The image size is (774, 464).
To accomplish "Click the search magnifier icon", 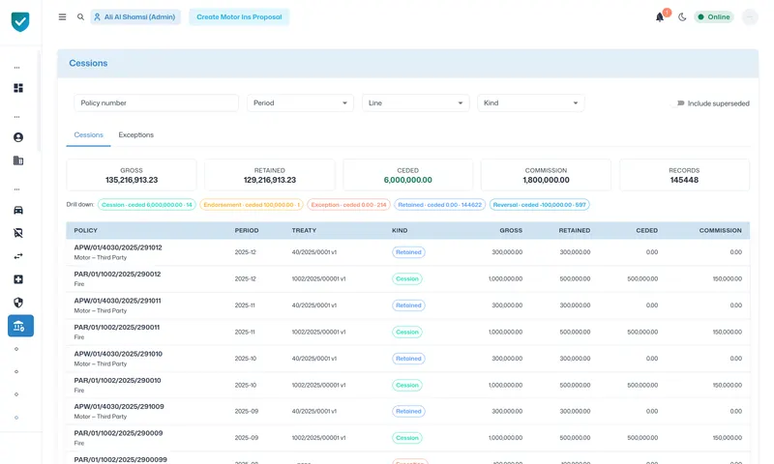I will pos(80,16).
